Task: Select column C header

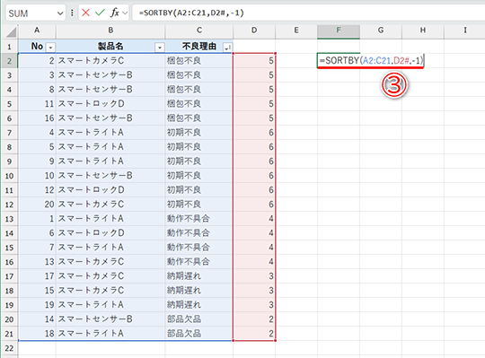Action: point(199,31)
